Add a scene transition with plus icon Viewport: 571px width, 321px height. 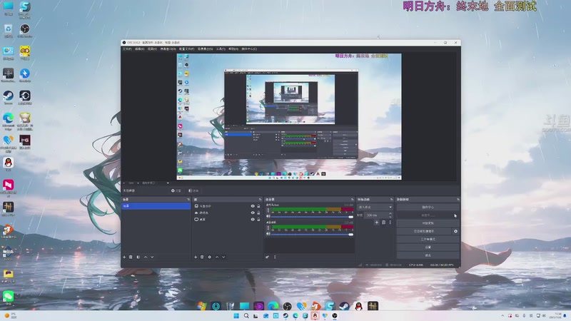click(377, 223)
